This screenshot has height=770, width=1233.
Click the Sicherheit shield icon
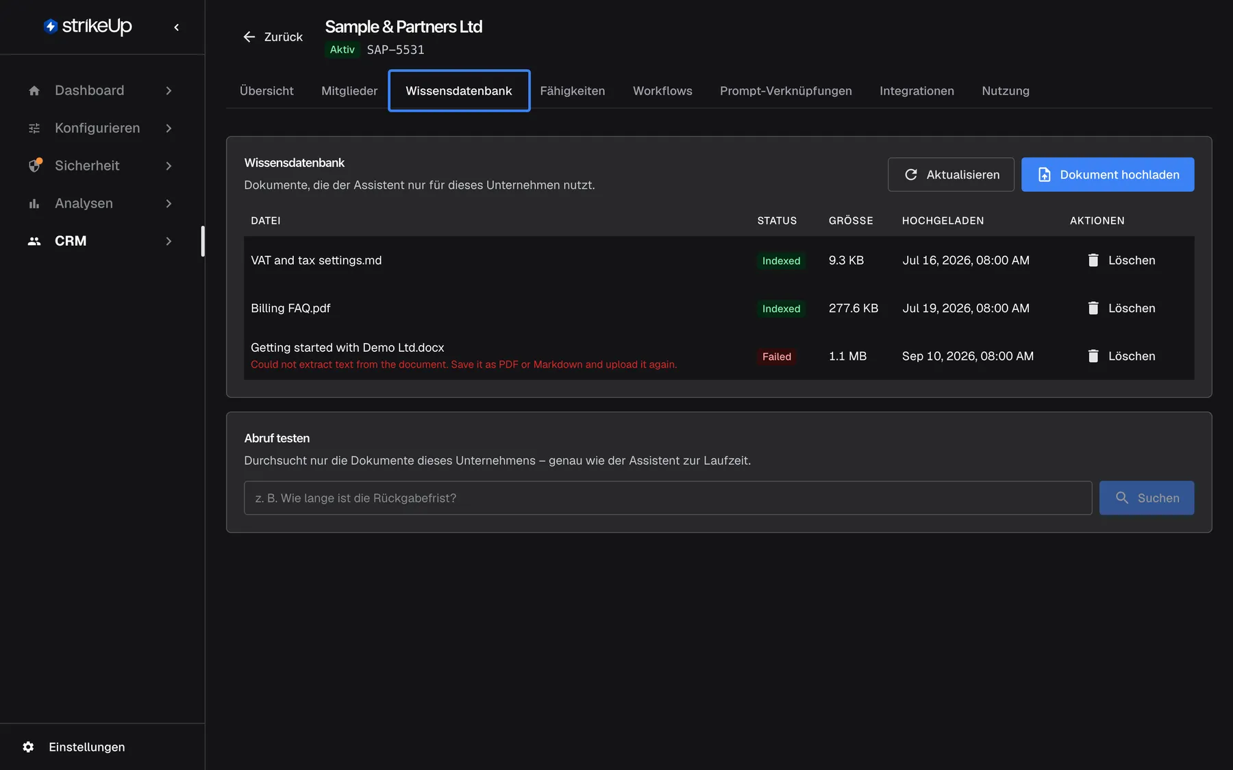pyautogui.click(x=35, y=166)
